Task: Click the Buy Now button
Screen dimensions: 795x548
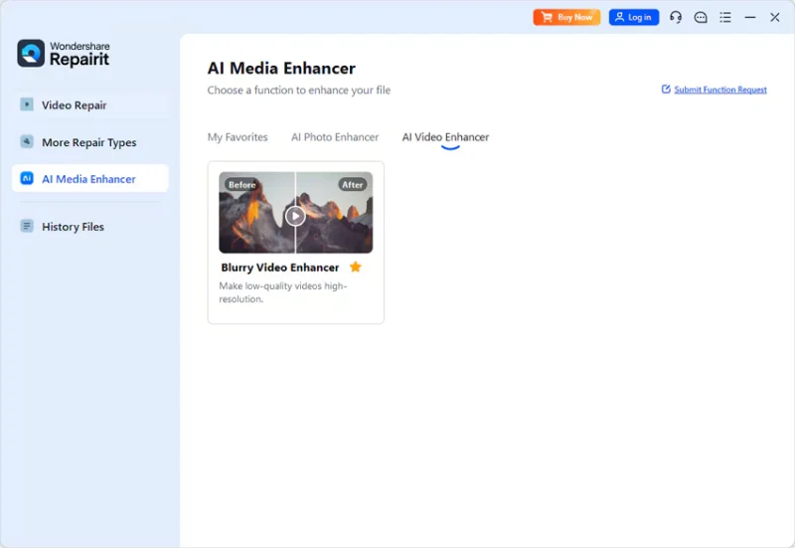Action: 566,17
